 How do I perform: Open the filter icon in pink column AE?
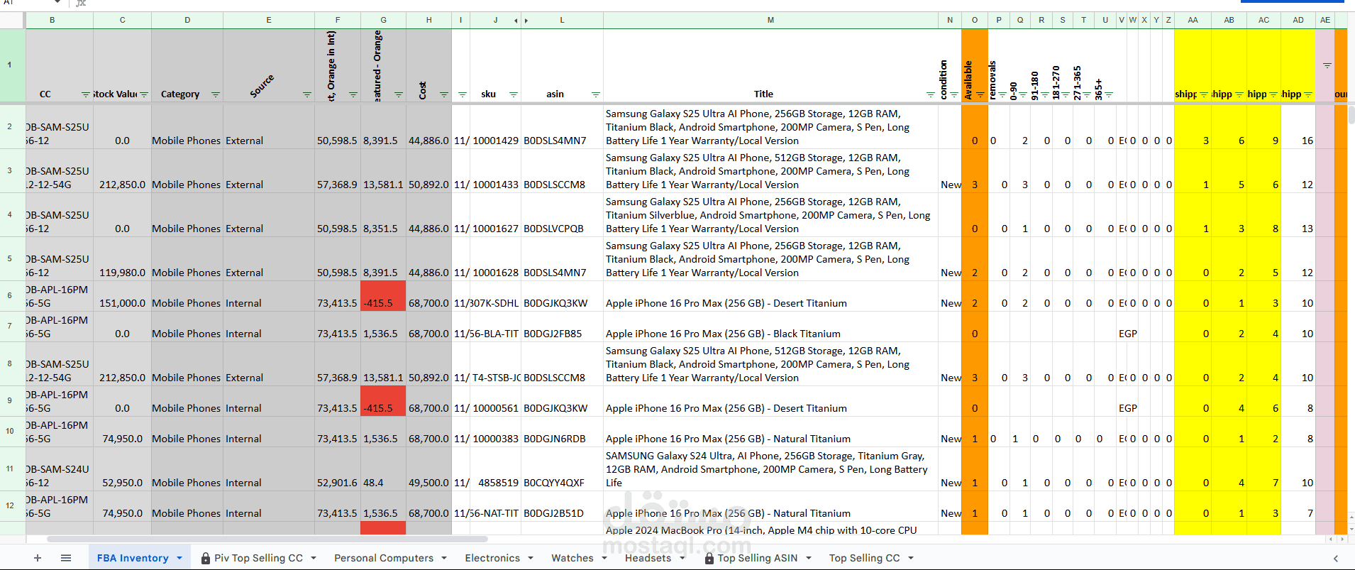pyautogui.click(x=1327, y=65)
